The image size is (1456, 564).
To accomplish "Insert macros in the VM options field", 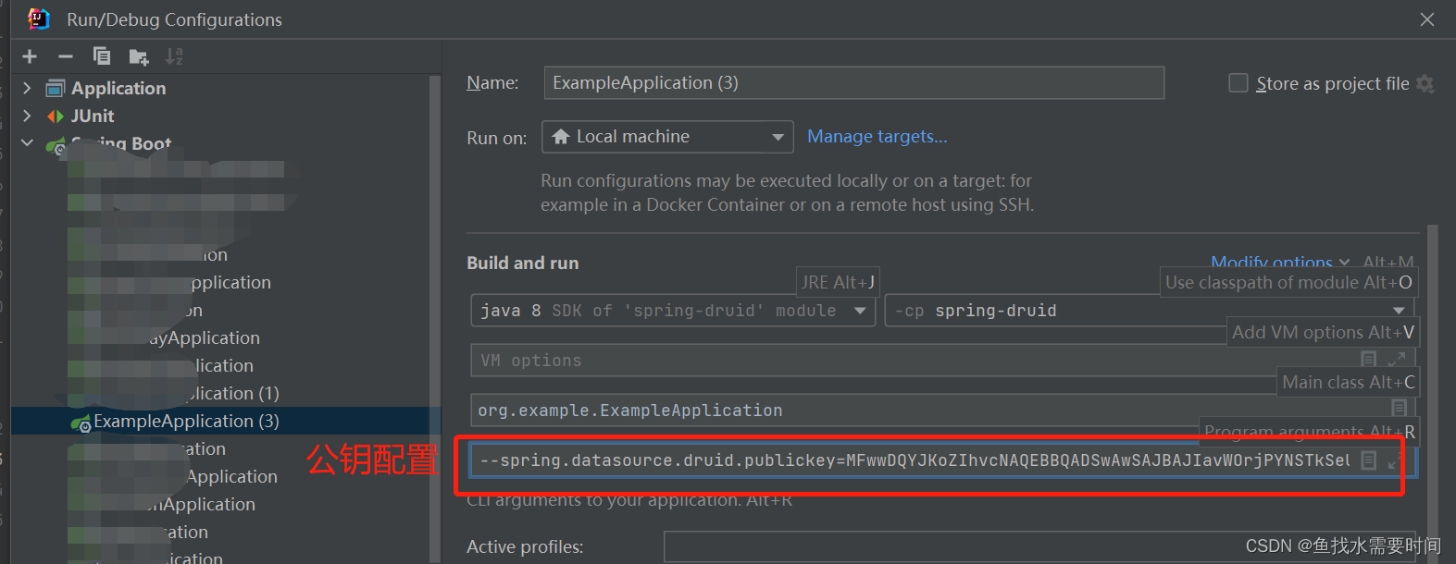I will click(x=1369, y=359).
